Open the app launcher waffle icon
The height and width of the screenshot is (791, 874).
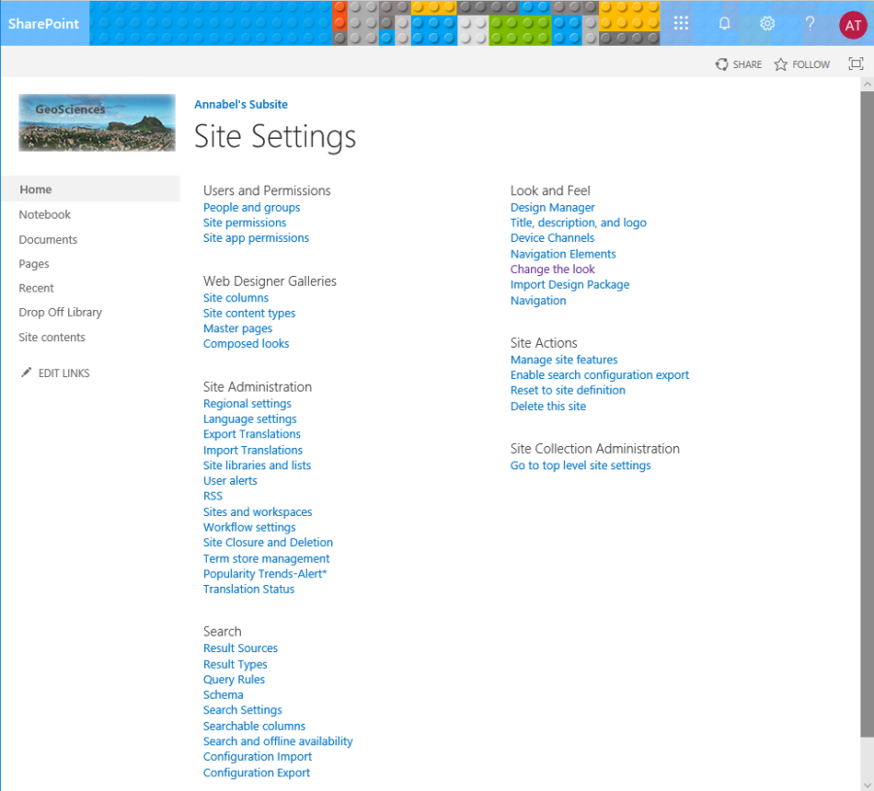click(x=681, y=23)
